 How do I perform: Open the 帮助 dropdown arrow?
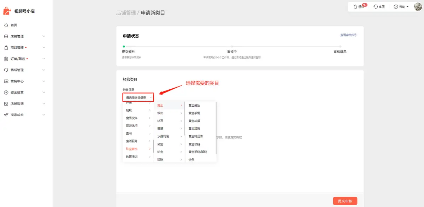[407, 7]
